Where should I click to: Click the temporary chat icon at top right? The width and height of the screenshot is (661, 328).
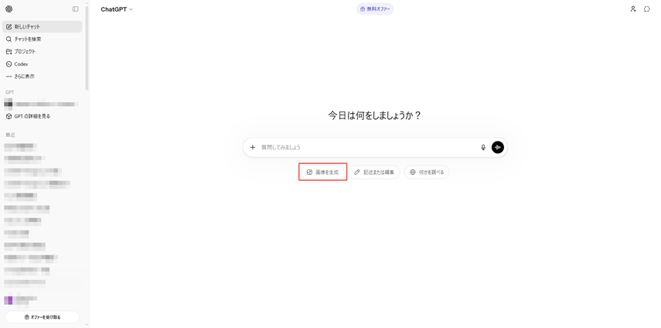pos(646,9)
